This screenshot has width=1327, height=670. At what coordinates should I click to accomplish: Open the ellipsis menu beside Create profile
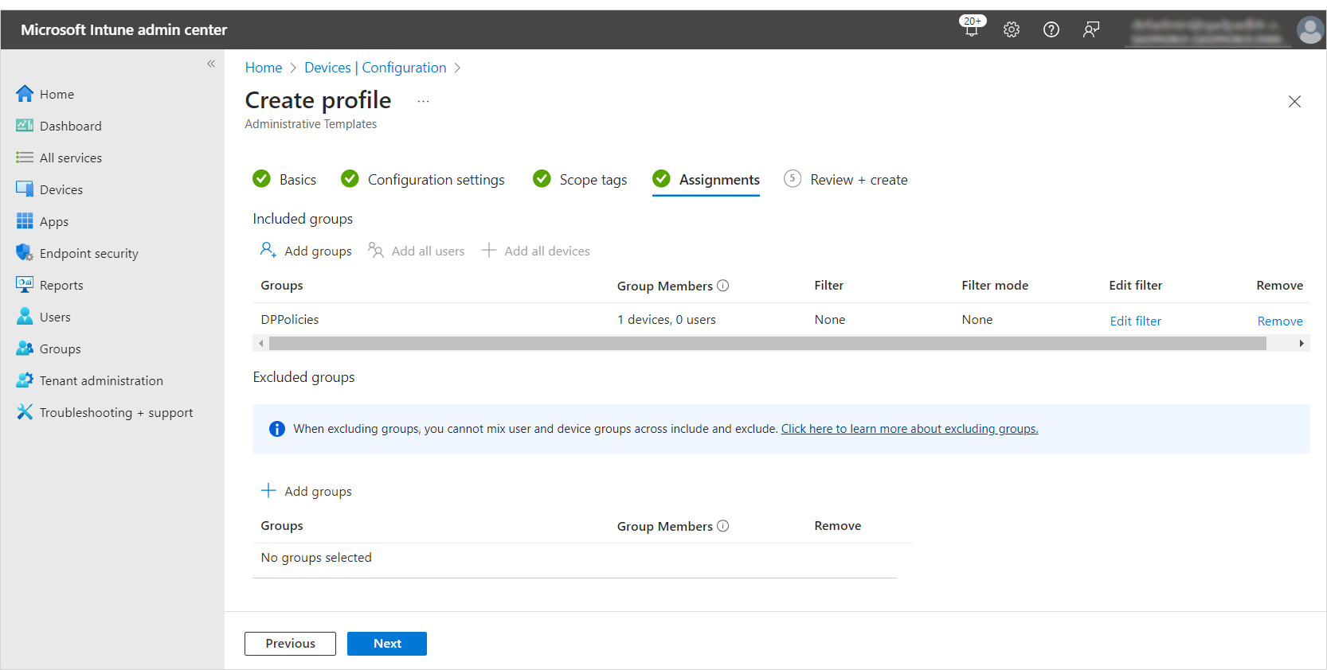pos(423,101)
